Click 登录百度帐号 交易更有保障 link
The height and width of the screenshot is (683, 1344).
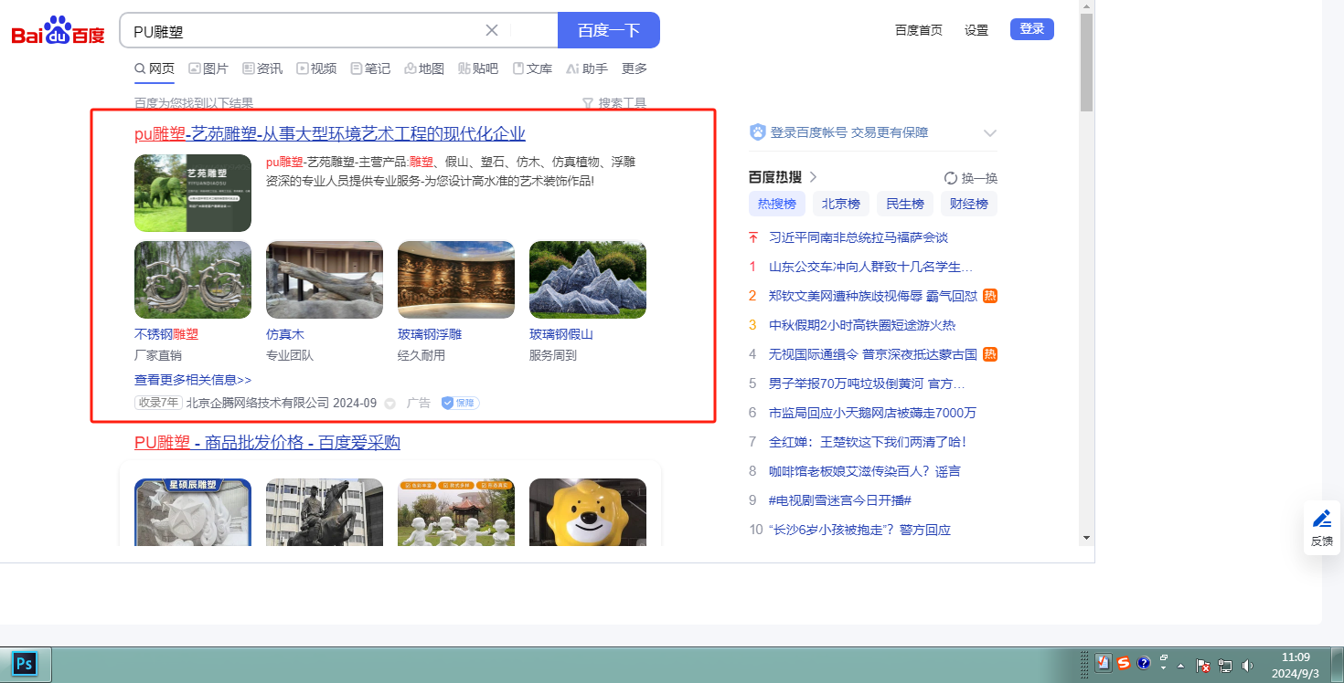[849, 132]
